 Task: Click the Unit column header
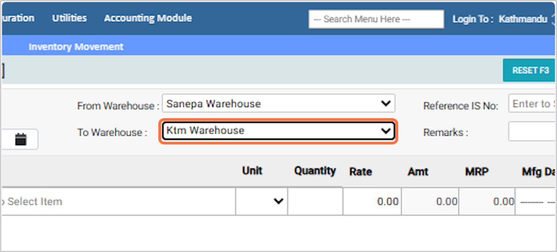(x=252, y=171)
